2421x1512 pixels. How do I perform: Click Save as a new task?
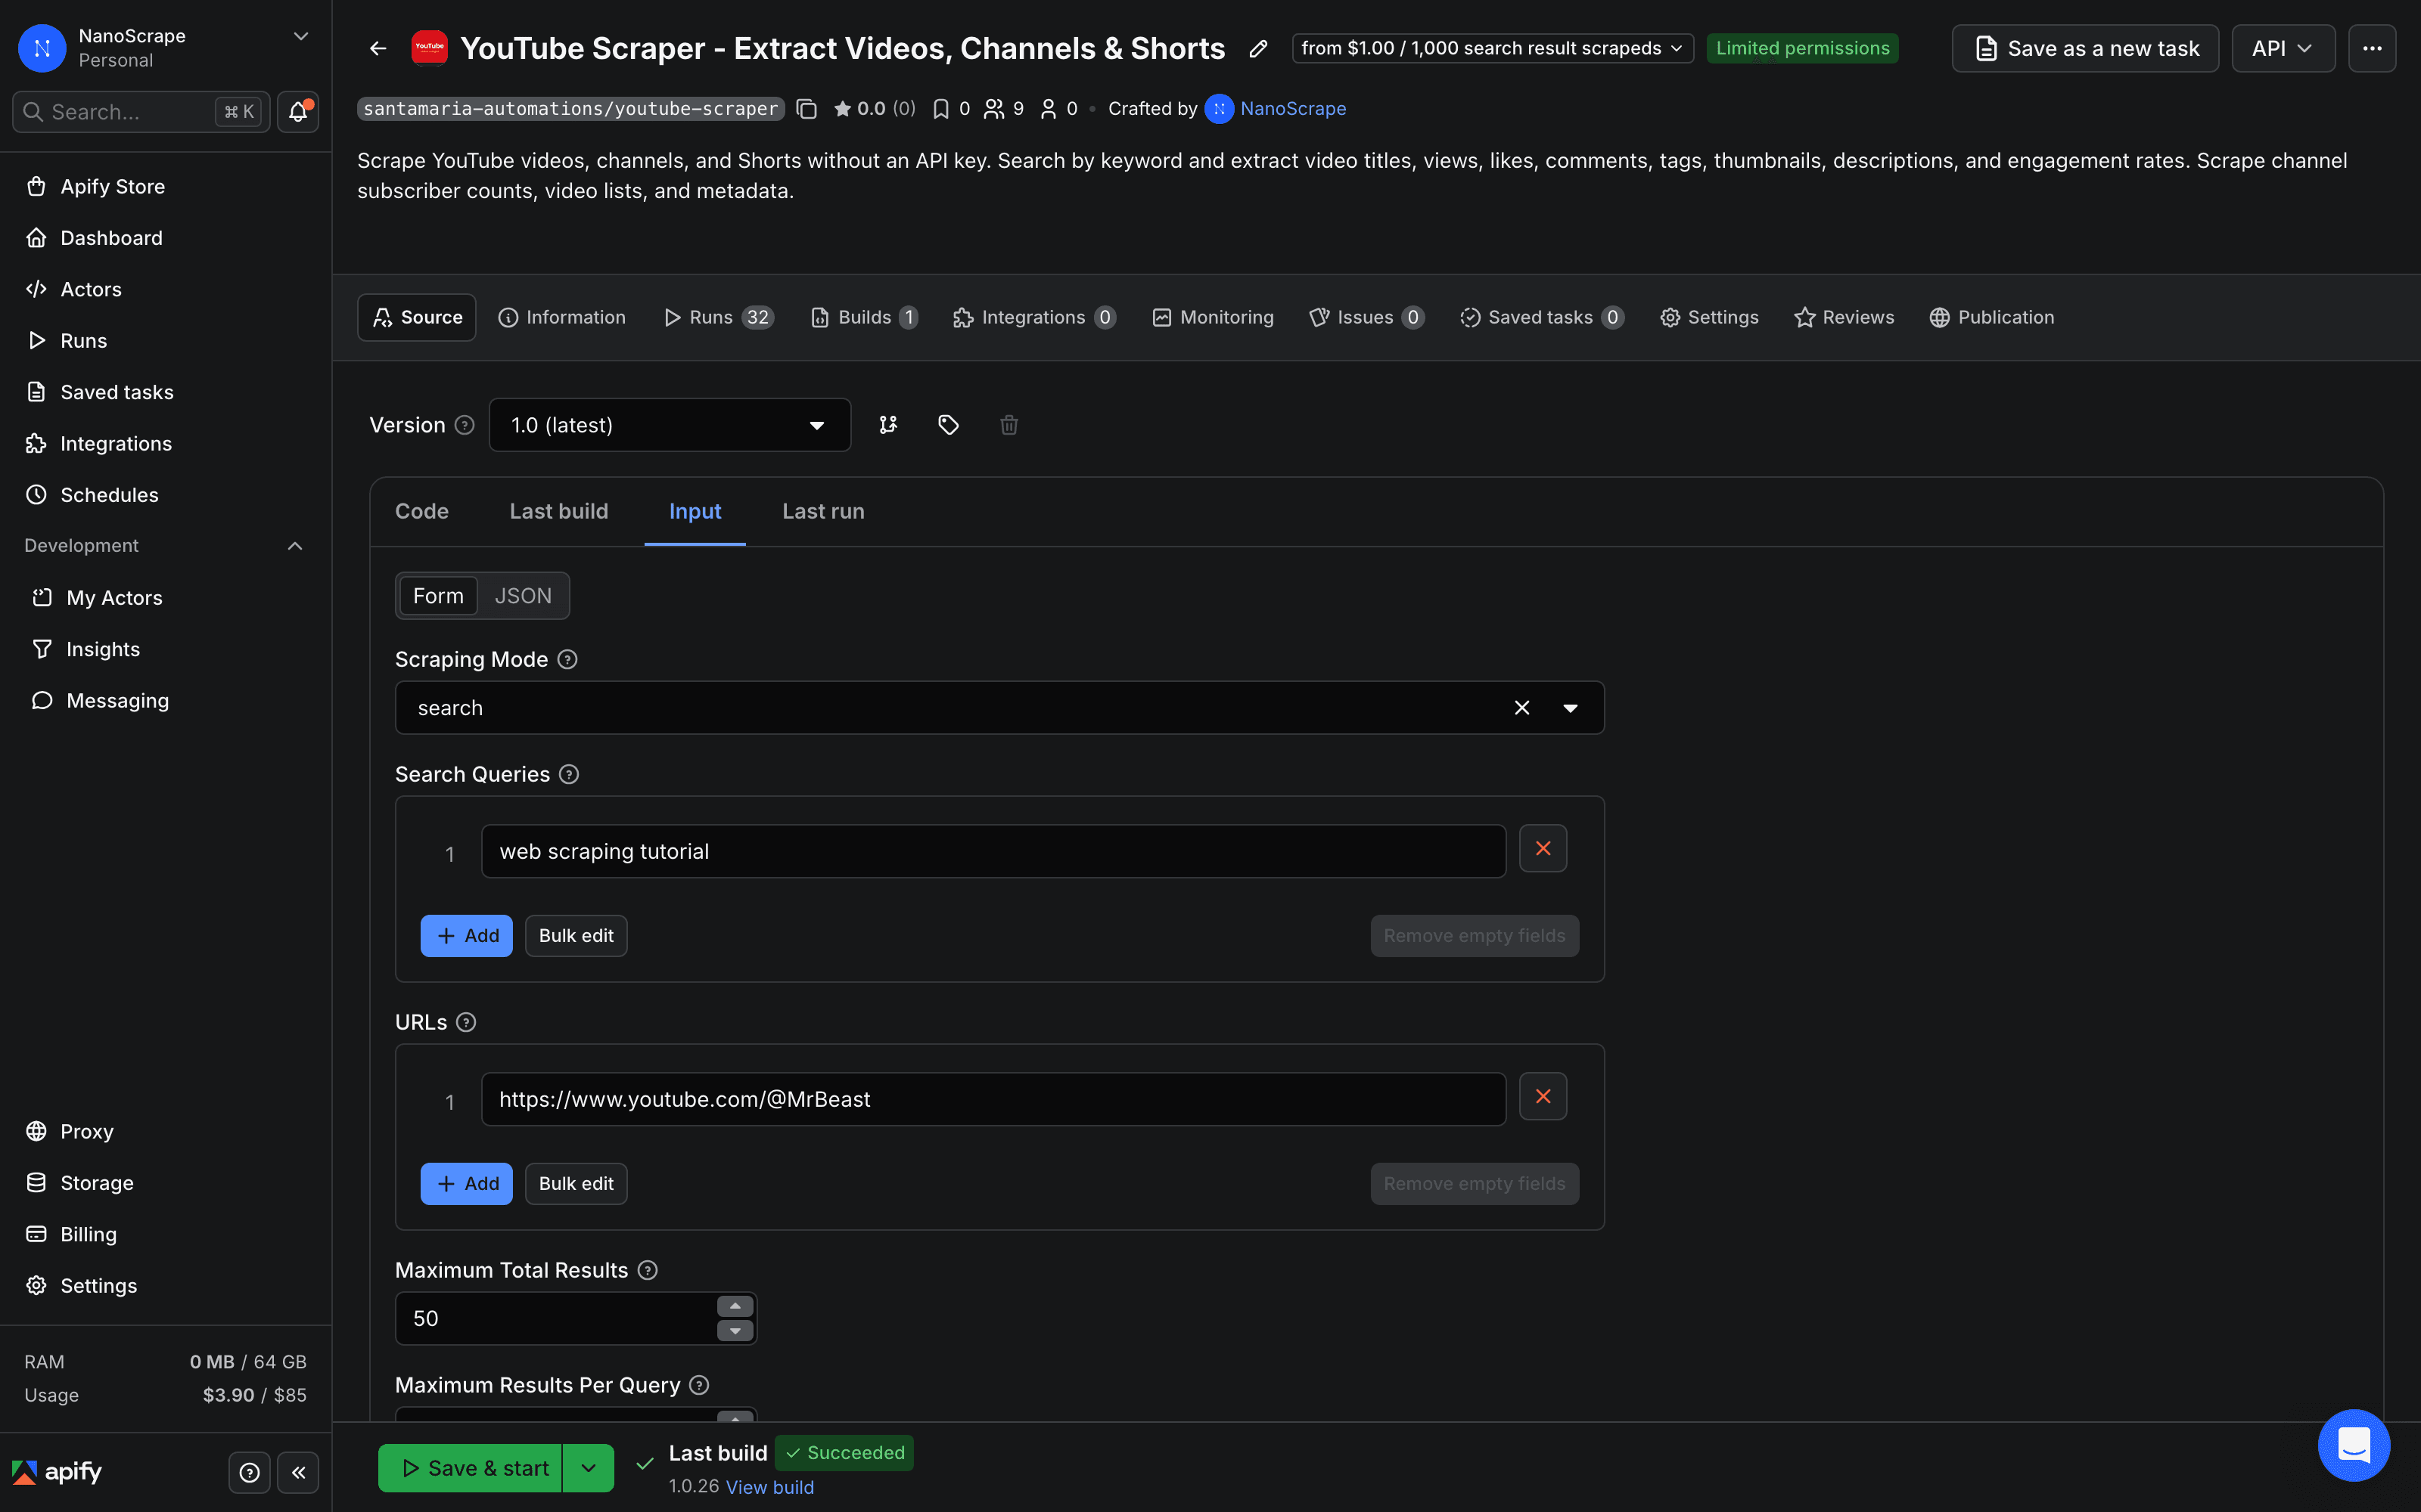click(2085, 48)
